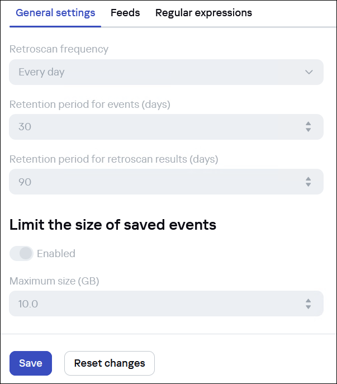Increase retroscan results retention with up arrow

[308, 178]
